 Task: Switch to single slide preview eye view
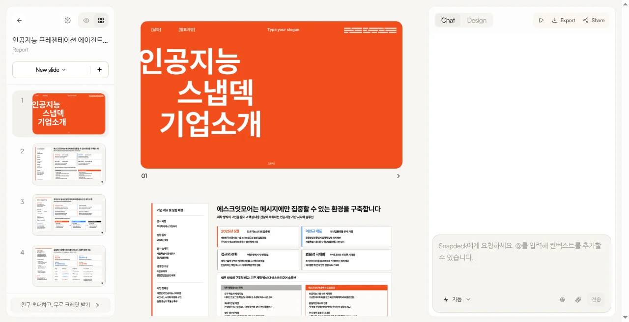tap(86, 21)
